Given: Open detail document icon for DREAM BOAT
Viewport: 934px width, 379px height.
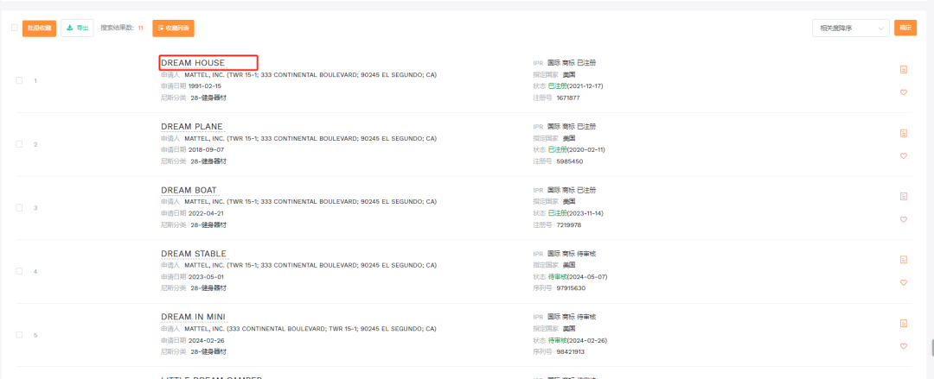Looking at the screenshot, I should click(904, 196).
